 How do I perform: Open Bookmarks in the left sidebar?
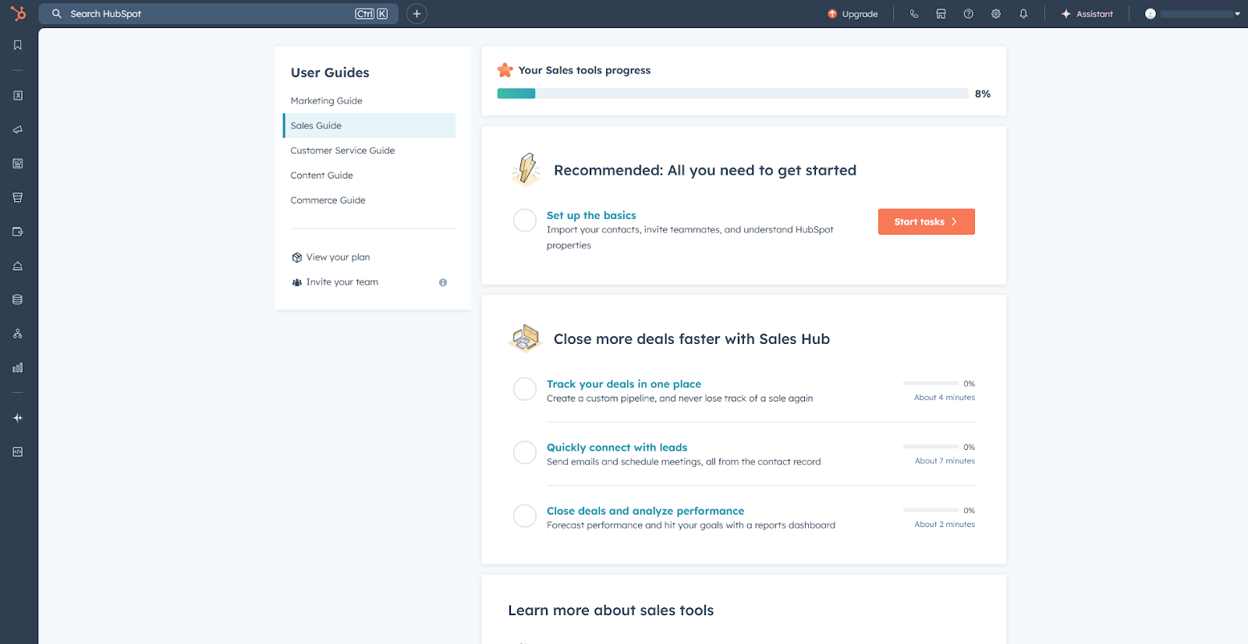point(17,45)
